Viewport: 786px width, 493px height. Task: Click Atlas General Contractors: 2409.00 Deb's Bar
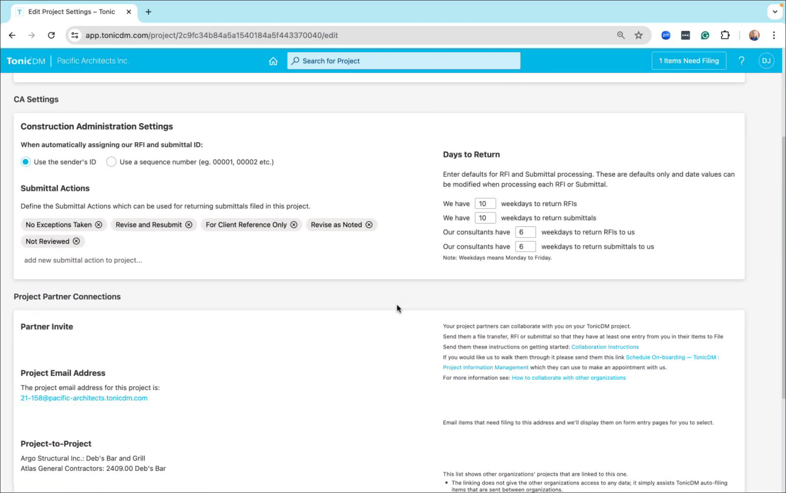click(93, 469)
